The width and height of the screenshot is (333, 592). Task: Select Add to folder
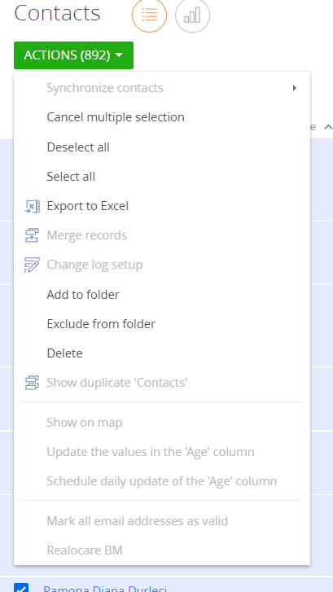click(x=83, y=294)
